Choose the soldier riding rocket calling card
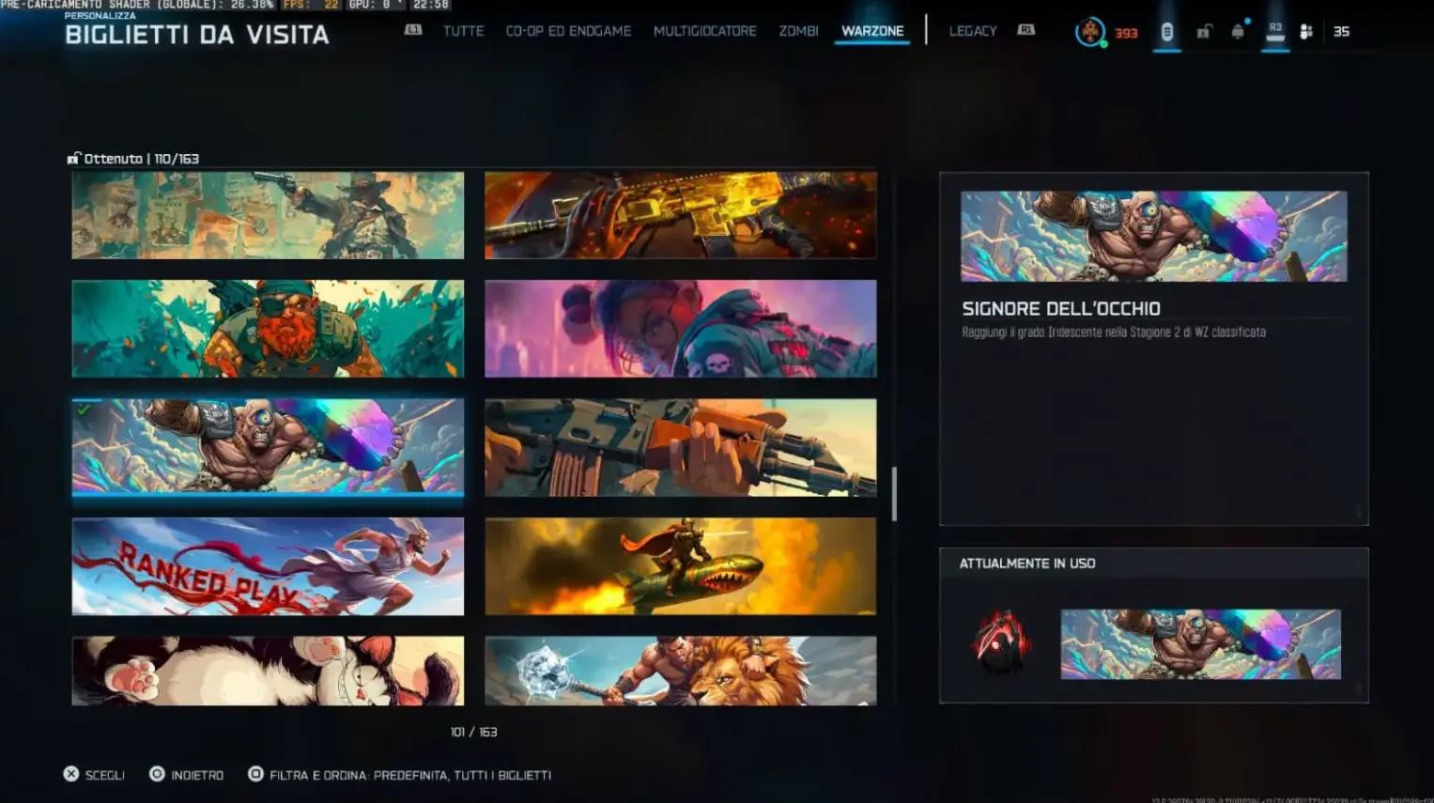This screenshot has width=1434, height=803. pyautogui.click(x=681, y=566)
